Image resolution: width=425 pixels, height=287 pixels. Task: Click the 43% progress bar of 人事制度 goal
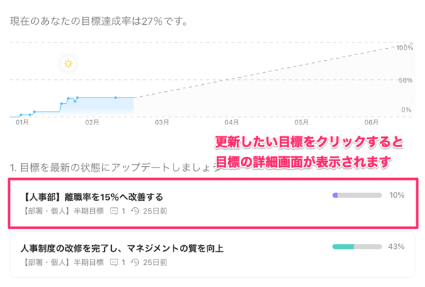pyautogui.click(x=358, y=247)
